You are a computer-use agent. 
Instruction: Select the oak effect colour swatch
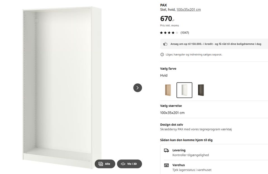(x=168, y=90)
